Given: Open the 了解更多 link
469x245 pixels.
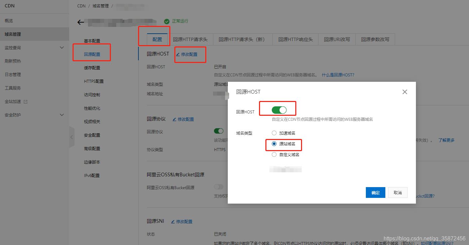Looking at the screenshot, I should click(446, 140).
